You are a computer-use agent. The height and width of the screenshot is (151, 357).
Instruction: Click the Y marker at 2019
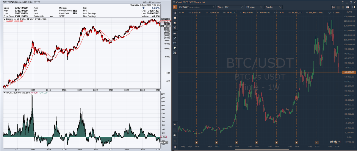(196, 142)
